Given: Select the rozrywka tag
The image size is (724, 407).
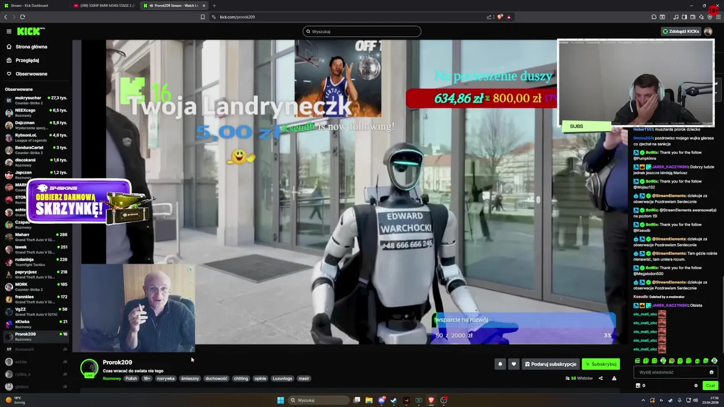Looking at the screenshot, I should (166, 379).
